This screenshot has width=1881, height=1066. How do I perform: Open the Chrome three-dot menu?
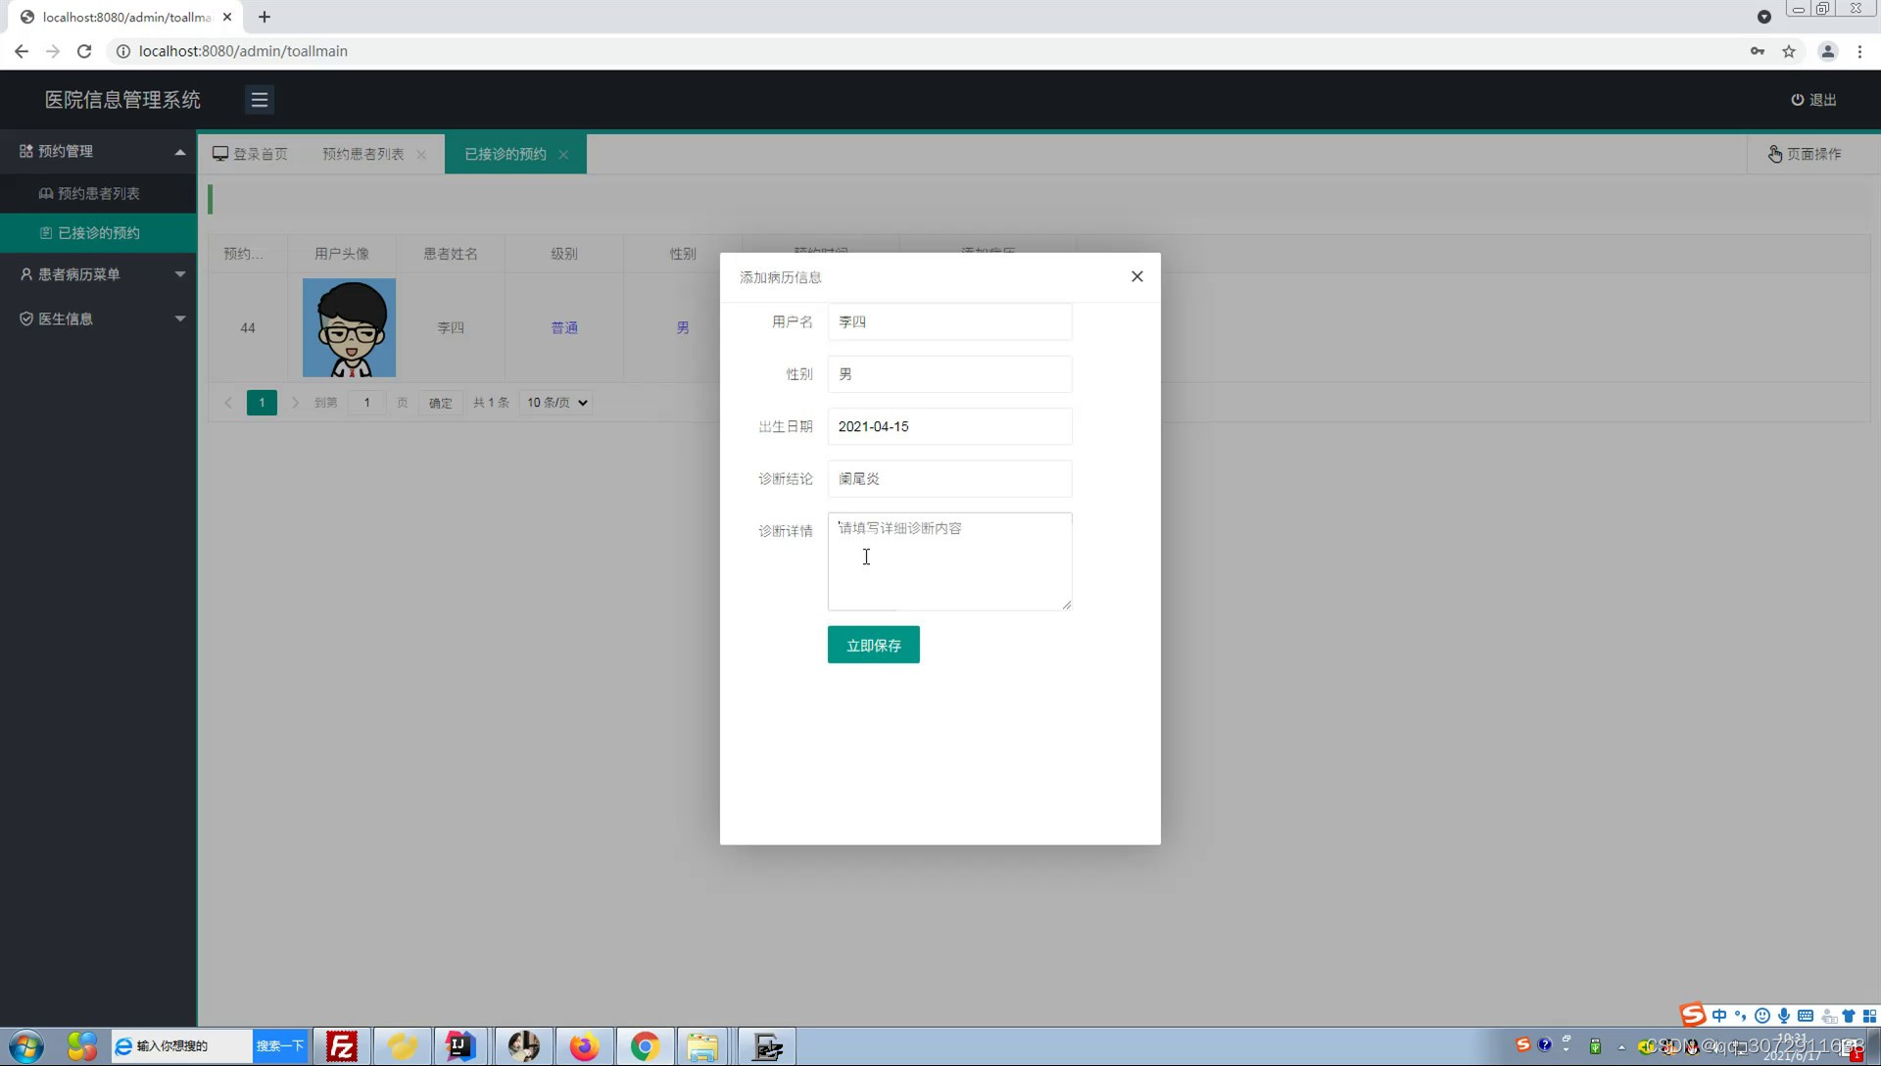1859,51
